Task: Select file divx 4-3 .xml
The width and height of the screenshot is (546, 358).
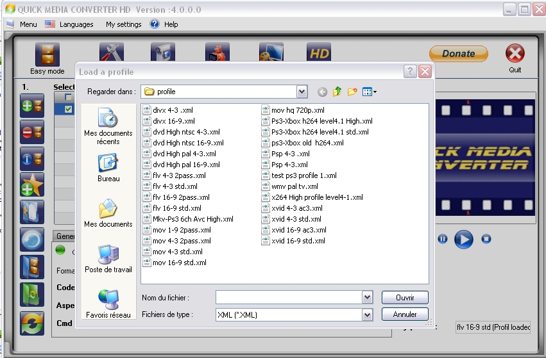Action: (168, 110)
